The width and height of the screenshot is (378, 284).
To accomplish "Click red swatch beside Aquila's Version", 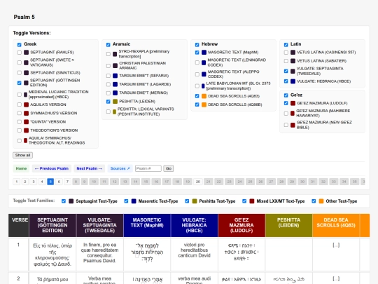I will [27, 104].
